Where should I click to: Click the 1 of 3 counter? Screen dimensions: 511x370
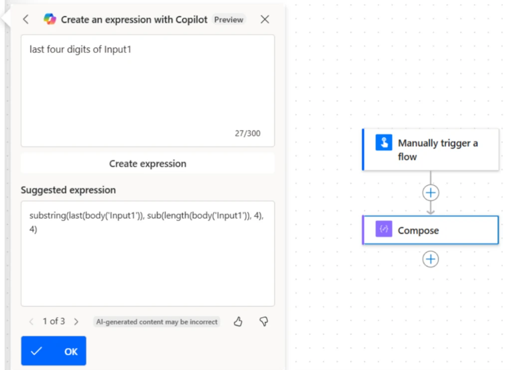click(53, 322)
